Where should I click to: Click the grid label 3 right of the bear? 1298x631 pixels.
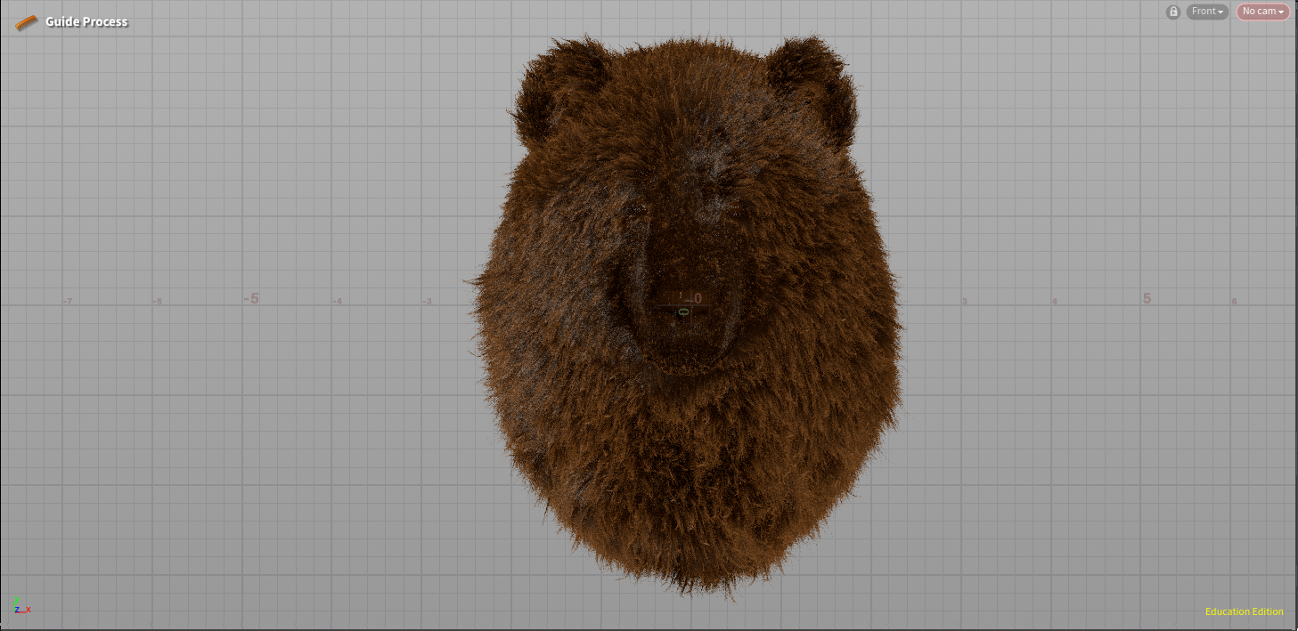coord(964,302)
